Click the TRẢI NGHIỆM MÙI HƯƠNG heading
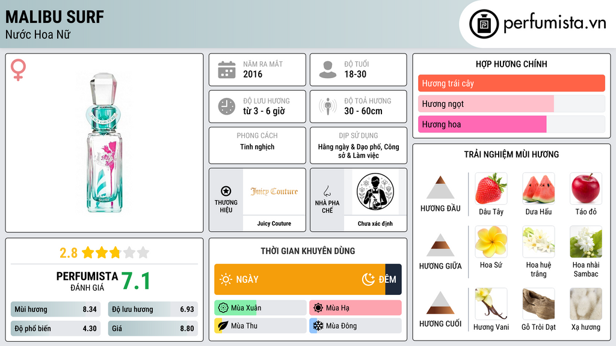The image size is (616, 346). point(511,154)
